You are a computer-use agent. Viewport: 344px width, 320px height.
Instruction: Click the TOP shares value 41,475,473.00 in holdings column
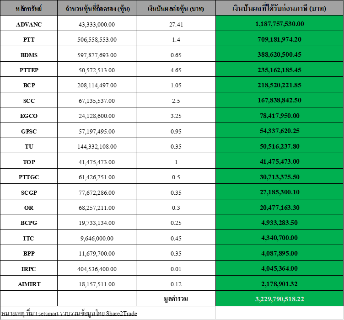(x=97, y=162)
